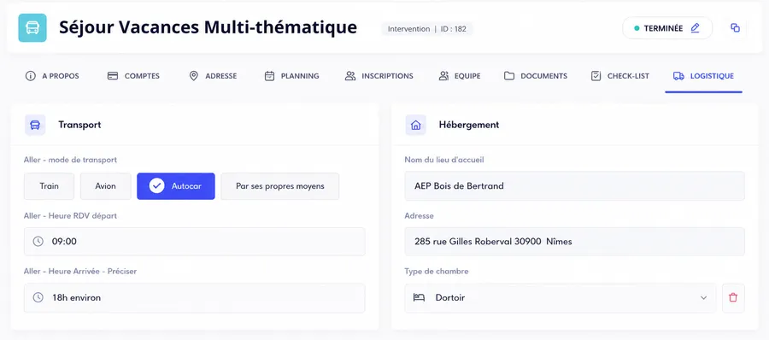Select the LOGISTIQUE tab
The image size is (769, 340).
704,76
